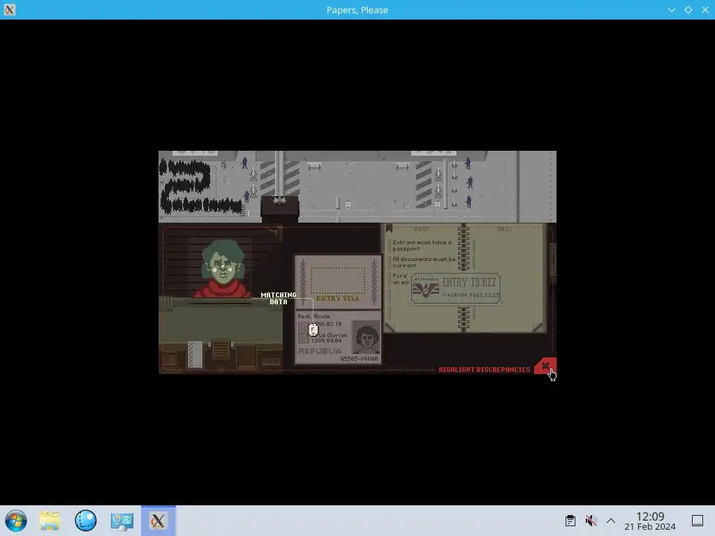Image resolution: width=715 pixels, height=536 pixels.
Task: Click the F sex field highlight on passport
Action: click(313, 329)
